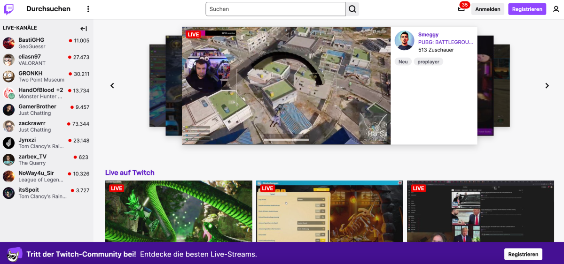This screenshot has height=264, width=564.
Task: Open the featured Smeggy PUBG stream video
Action: 286,85
